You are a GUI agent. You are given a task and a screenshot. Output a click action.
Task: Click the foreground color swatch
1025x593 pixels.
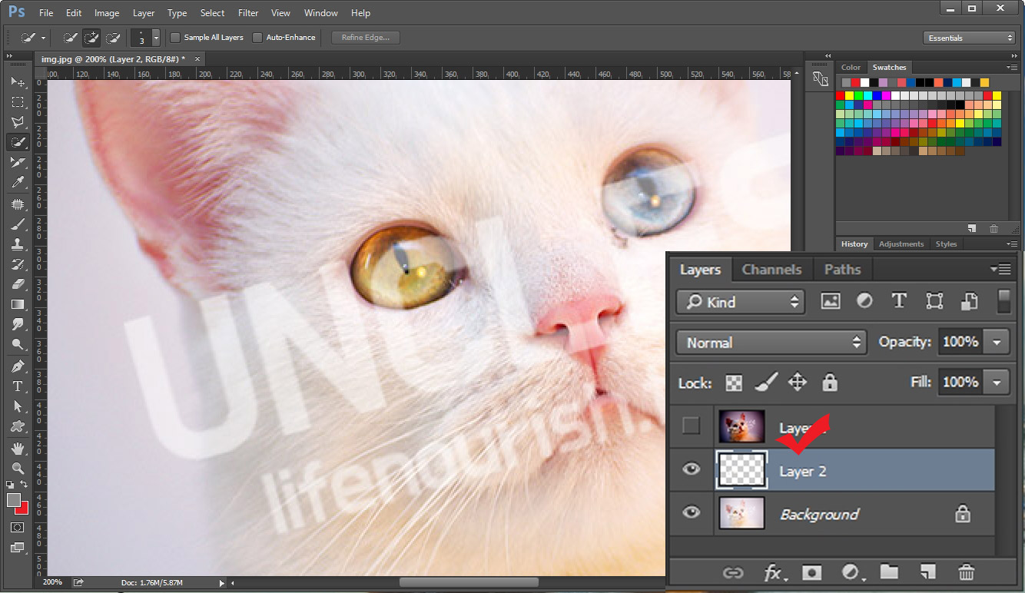pyautogui.click(x=13, y=500)
